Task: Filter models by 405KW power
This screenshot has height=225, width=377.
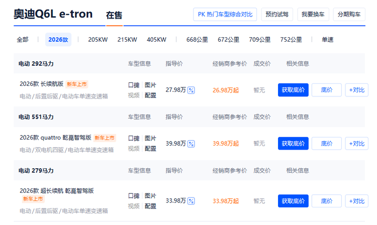Action: [x=156, y=40]
